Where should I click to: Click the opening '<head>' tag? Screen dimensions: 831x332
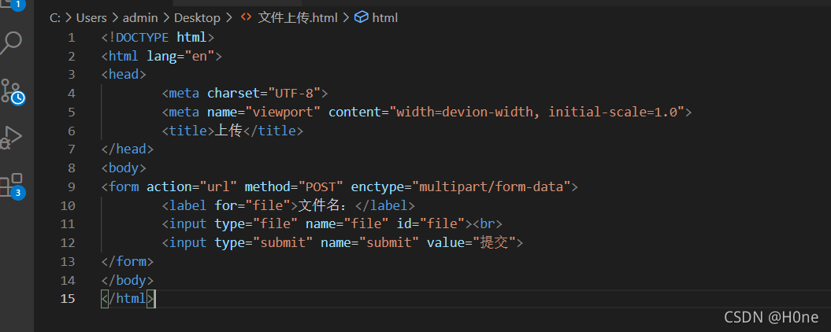coord(124,75)
